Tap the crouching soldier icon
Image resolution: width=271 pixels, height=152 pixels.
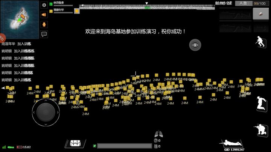[261, 130]
